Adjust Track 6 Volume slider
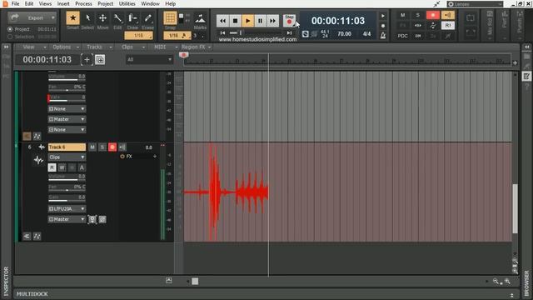The height and width of the screenshot is (300, 533). pos(67,177)
